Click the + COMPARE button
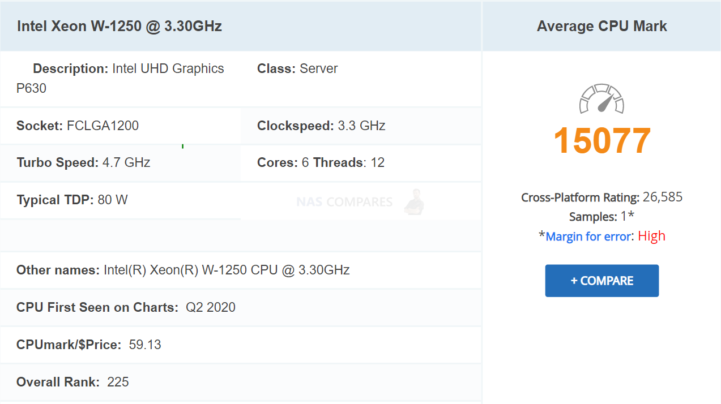 (x=601, y=281)
